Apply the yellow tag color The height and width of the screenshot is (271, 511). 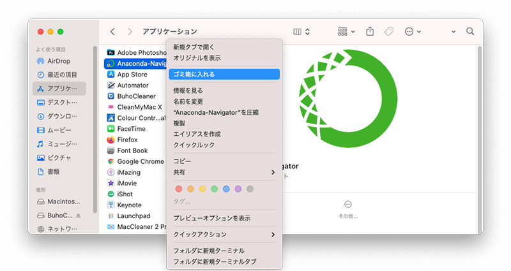(x=202, y=189)
